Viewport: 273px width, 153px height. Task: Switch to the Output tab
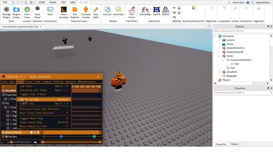235,144
